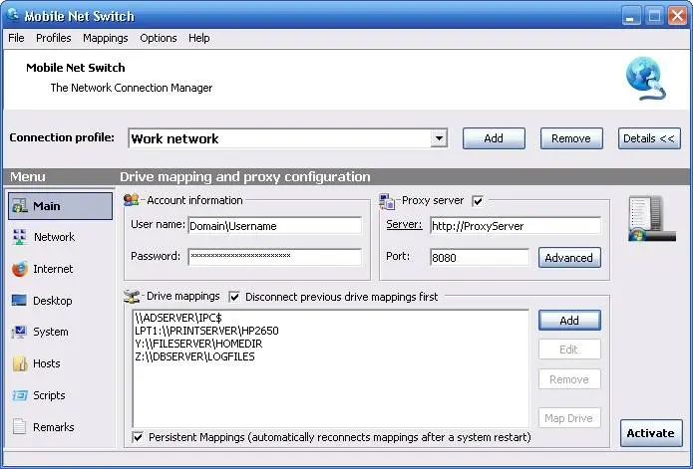View the Remarks section label
Screen dimensions: 693x469
tap(54, 427)
